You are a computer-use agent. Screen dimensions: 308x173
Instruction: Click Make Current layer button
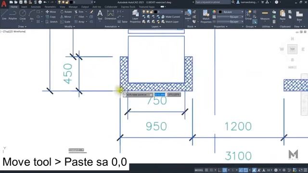coord(171,17)
